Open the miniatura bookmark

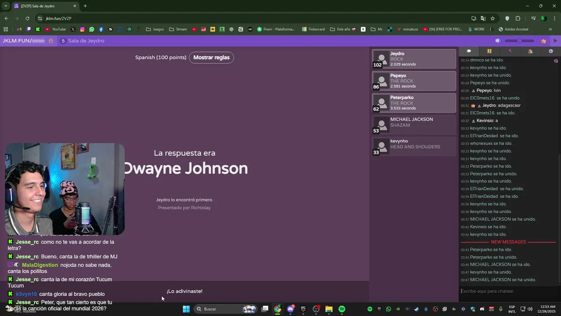pos(408,29)
